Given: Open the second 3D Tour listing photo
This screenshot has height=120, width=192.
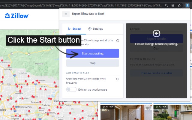Looking at the screenshot, I should point(173,112).
